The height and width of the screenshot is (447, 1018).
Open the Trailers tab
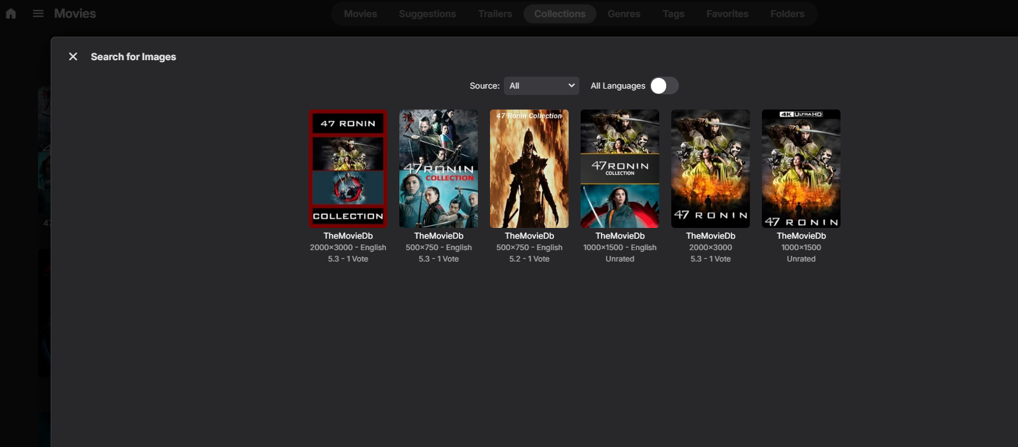click(495, 14)
